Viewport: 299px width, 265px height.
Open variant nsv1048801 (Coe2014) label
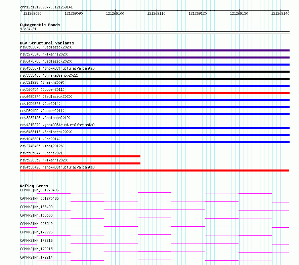point(40,139)
